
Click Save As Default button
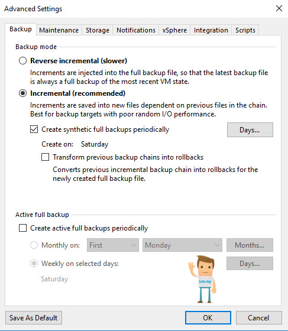coord(34,318)
